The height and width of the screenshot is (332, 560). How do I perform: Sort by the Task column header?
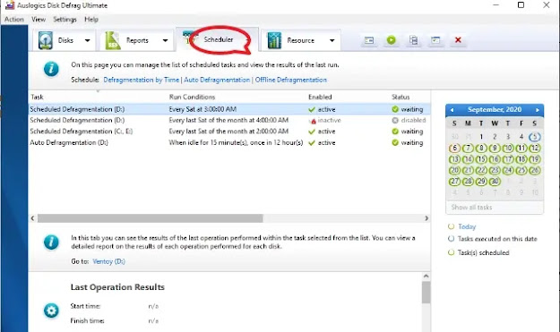click(x=37, y=97)
